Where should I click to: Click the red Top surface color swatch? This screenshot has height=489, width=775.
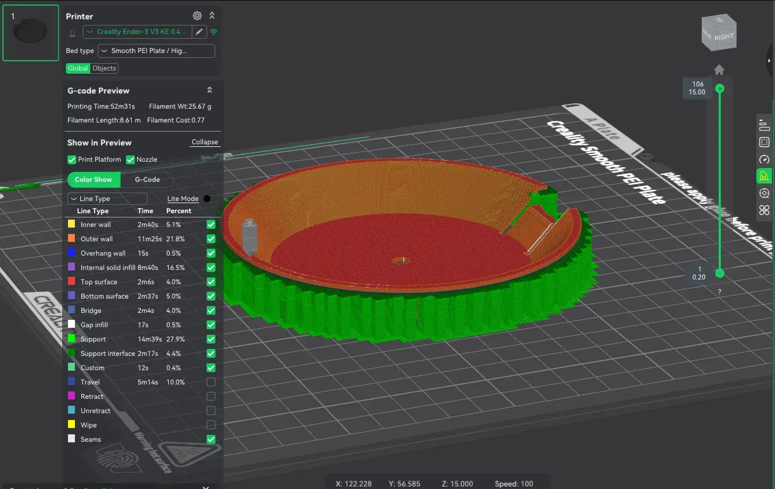[72, 281]
